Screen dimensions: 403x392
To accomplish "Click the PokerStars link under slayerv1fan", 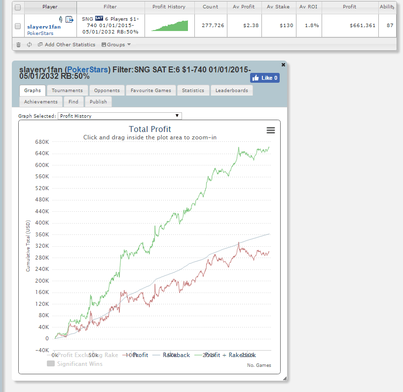I will click(40, 33).
